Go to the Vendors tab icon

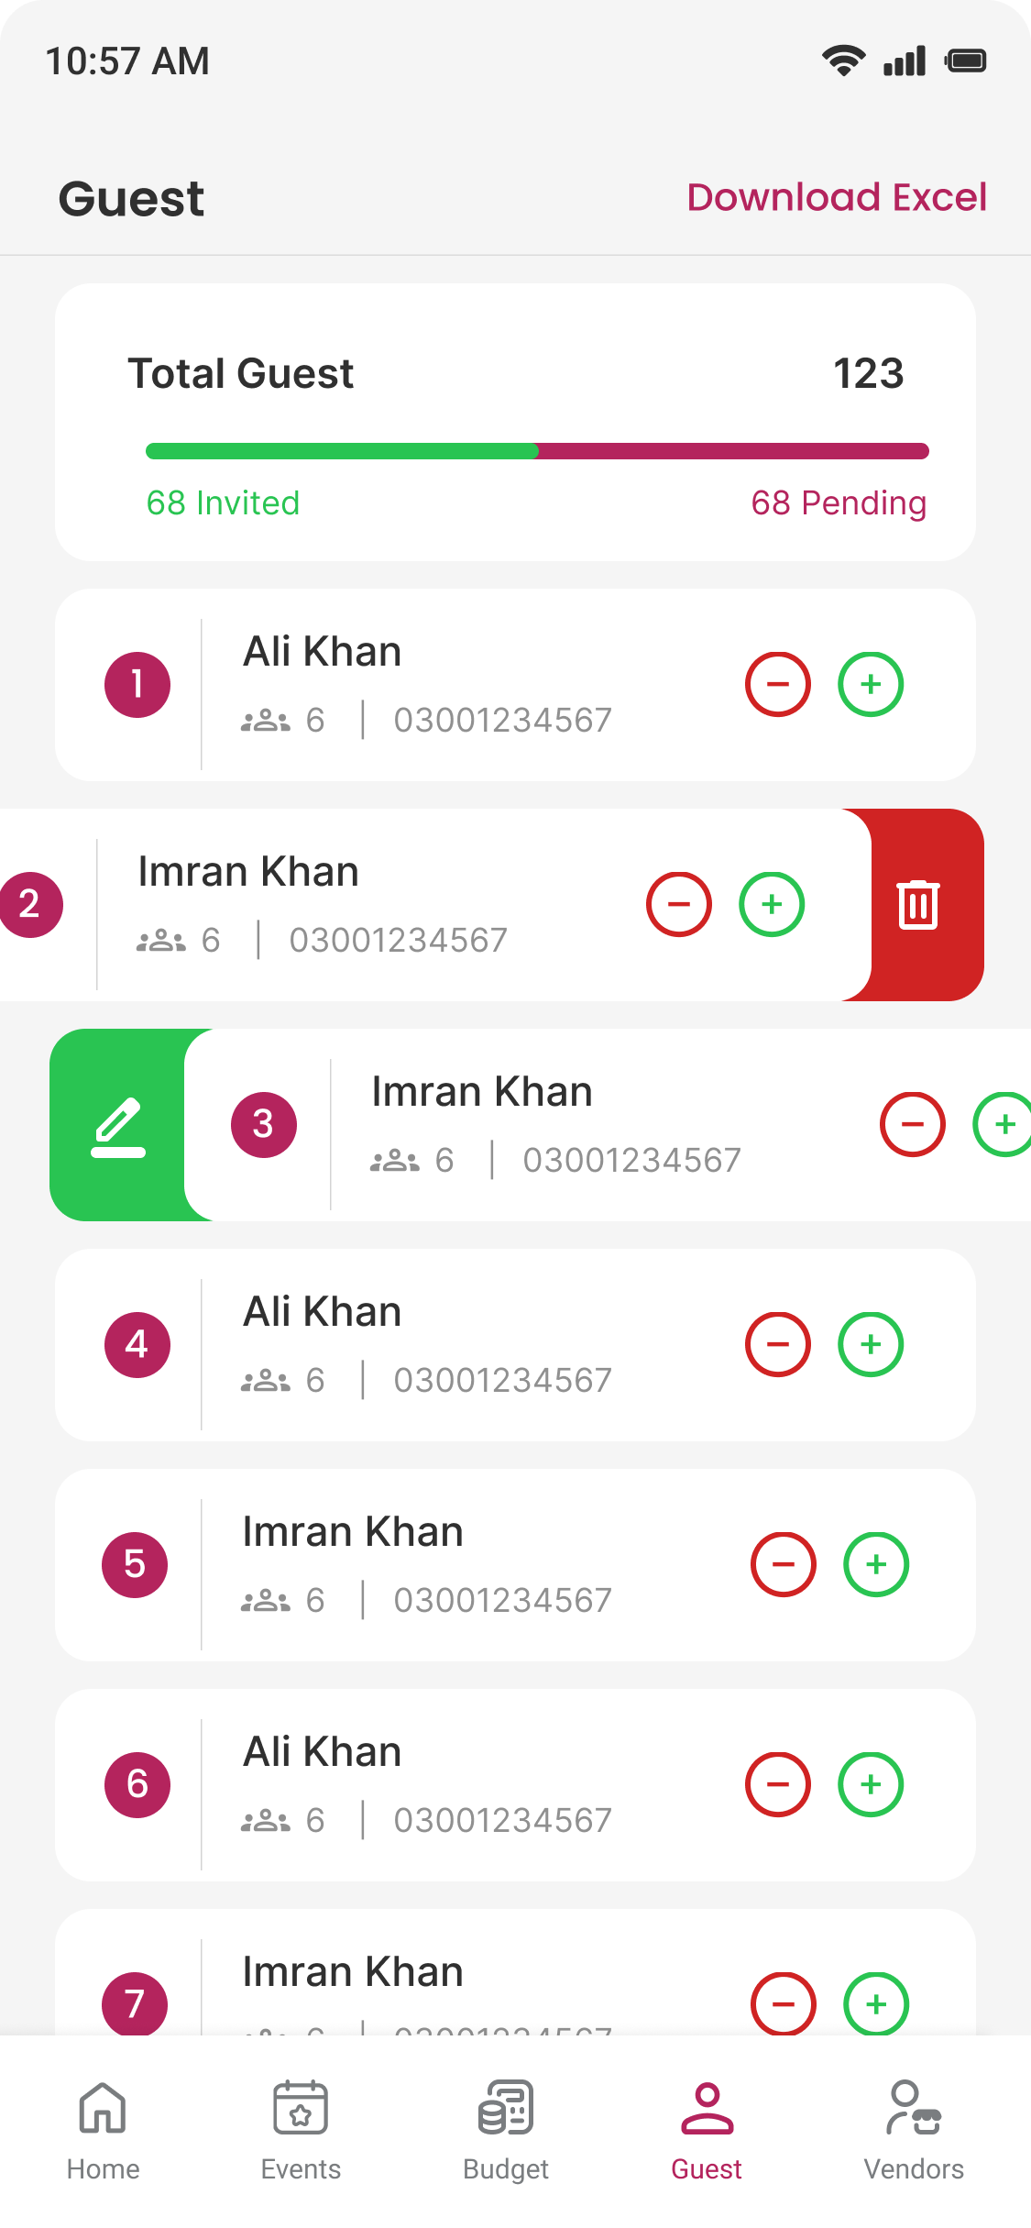tap(914, 2107)
